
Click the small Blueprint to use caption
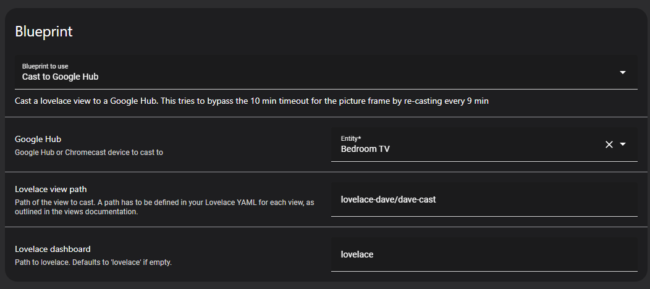[x=46, y=65]
